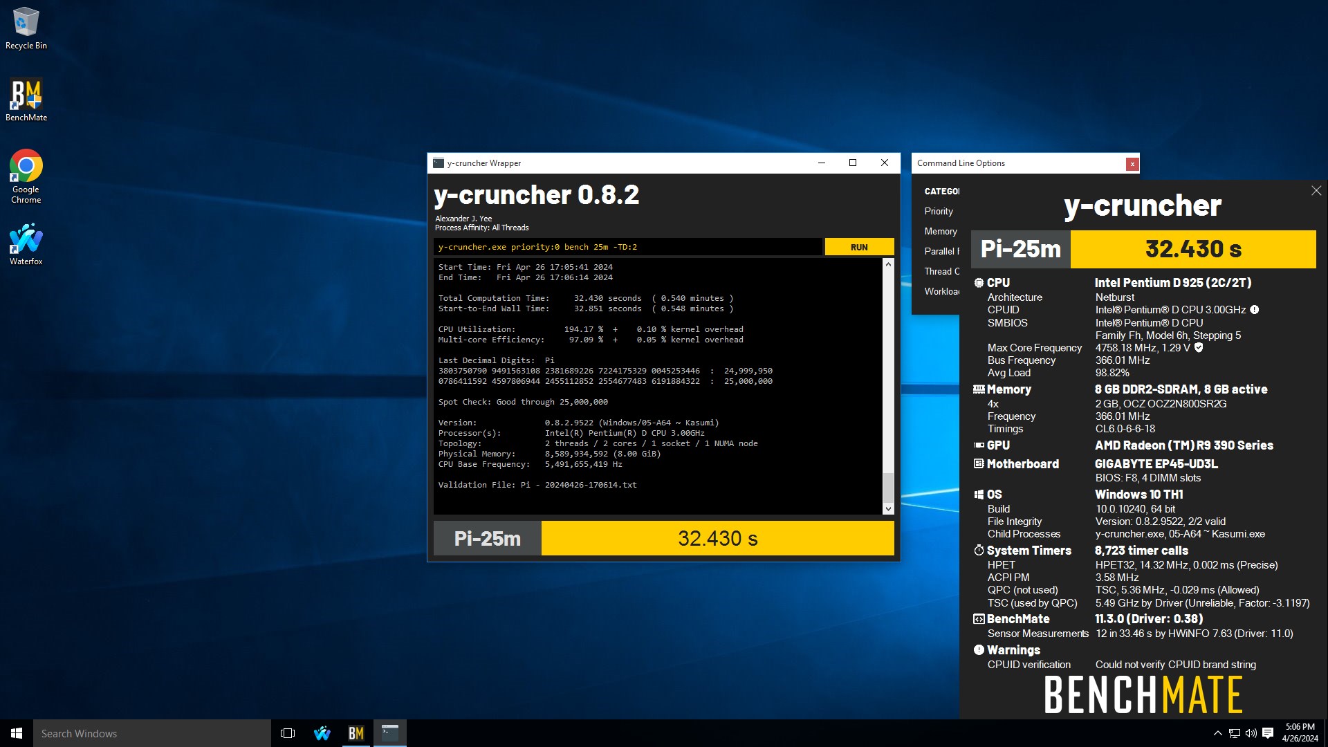Click the output console scrollbar thumb

[889, 488]
